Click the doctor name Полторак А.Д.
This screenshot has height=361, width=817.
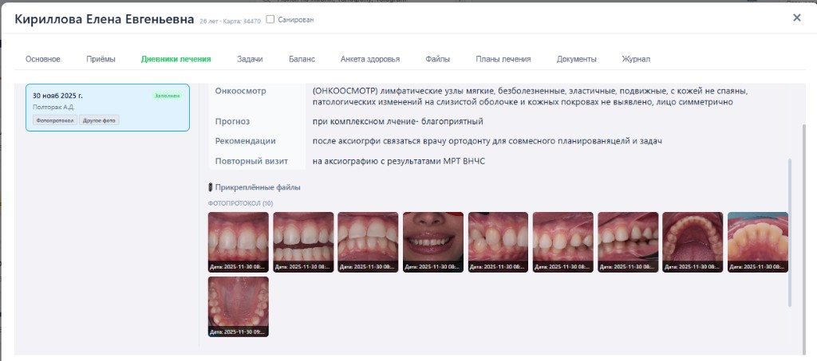coord(53,107)
